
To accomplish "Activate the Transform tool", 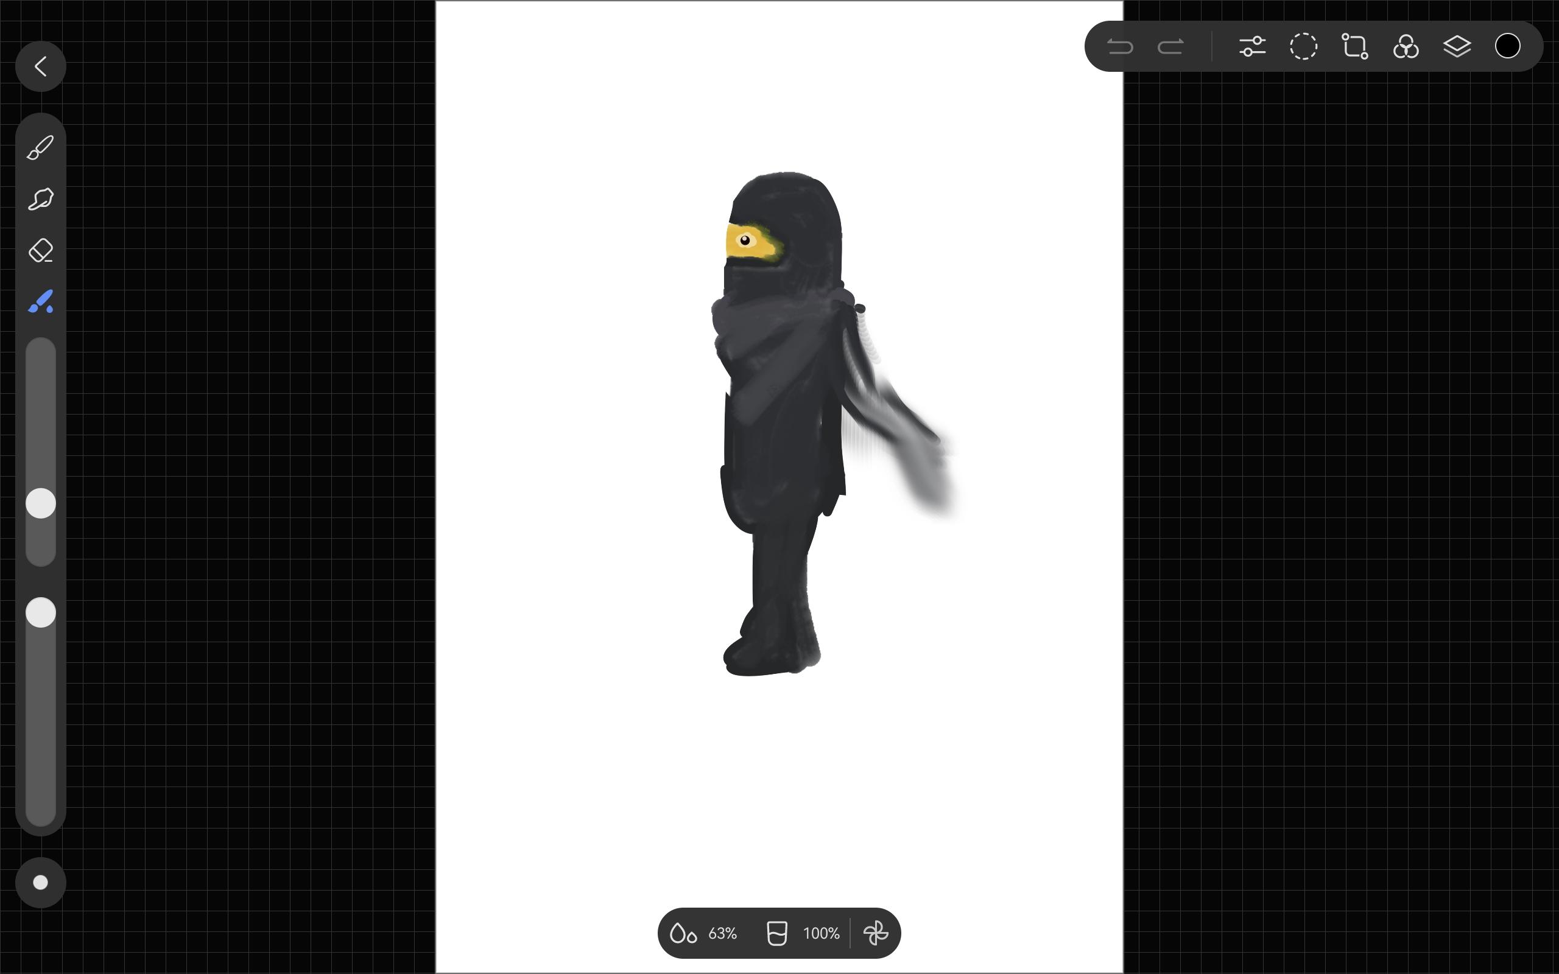I will 1355,46.
